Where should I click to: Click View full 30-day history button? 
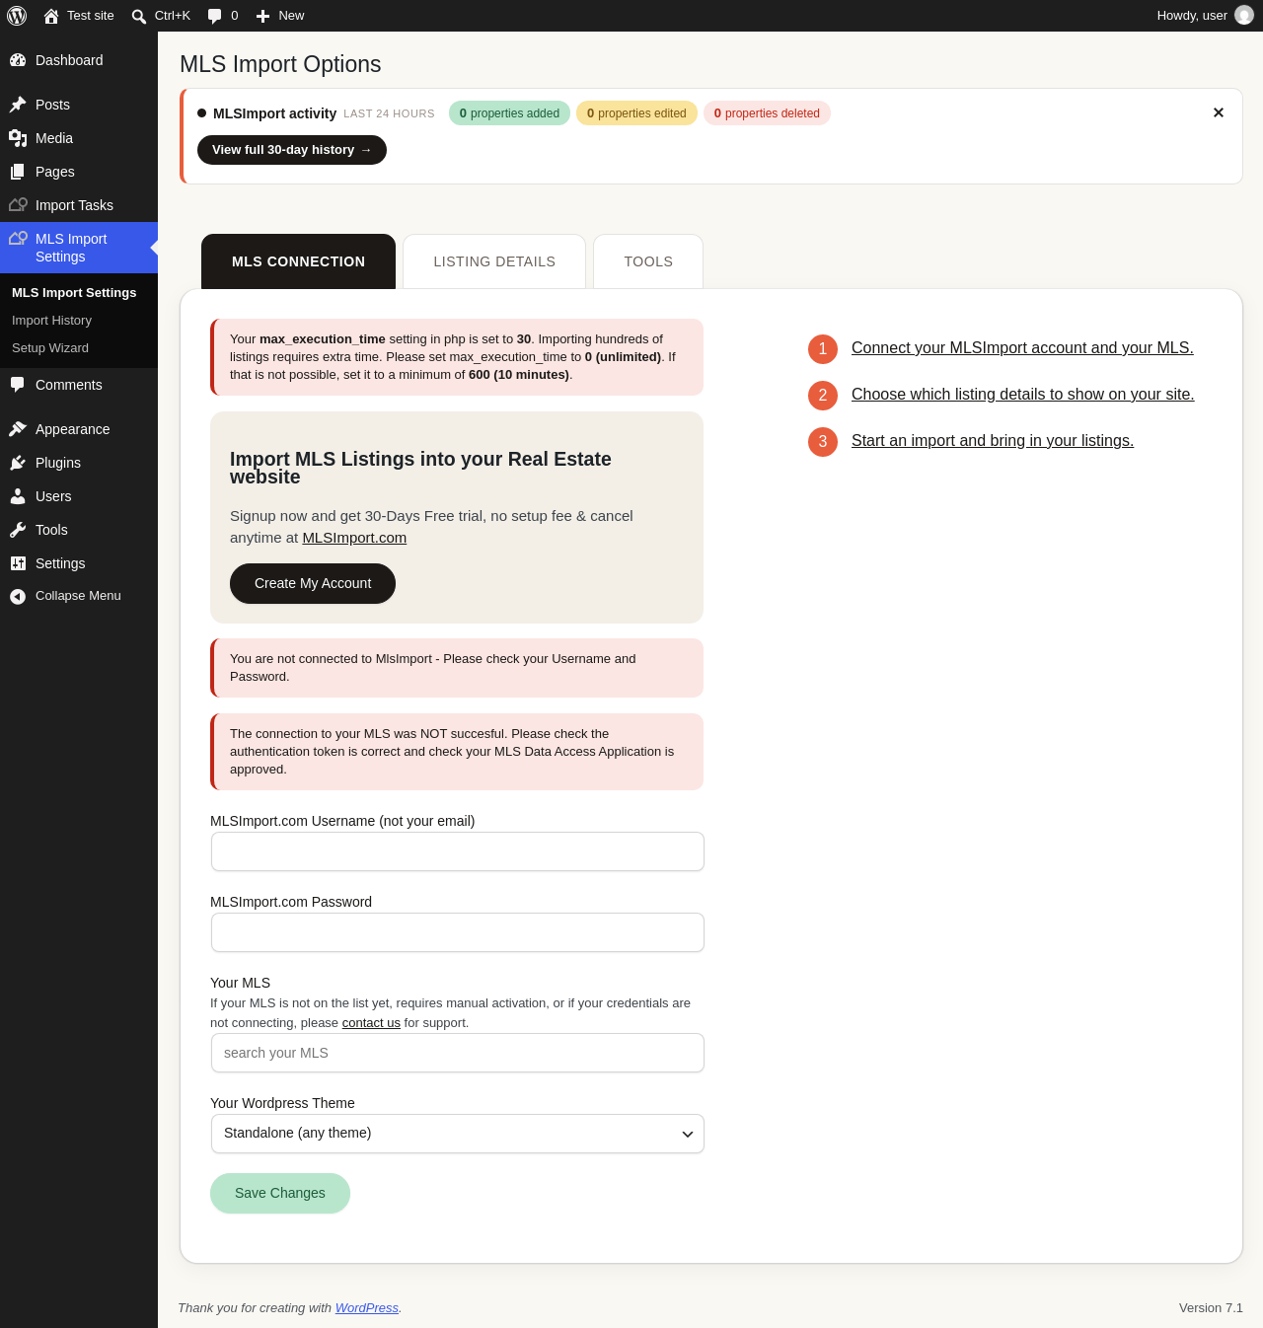(292, 150)
